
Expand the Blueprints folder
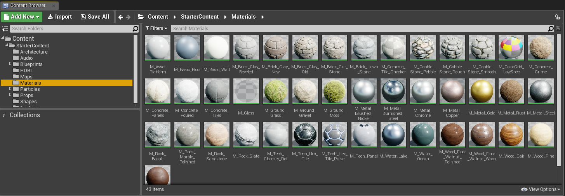(10, 64)
